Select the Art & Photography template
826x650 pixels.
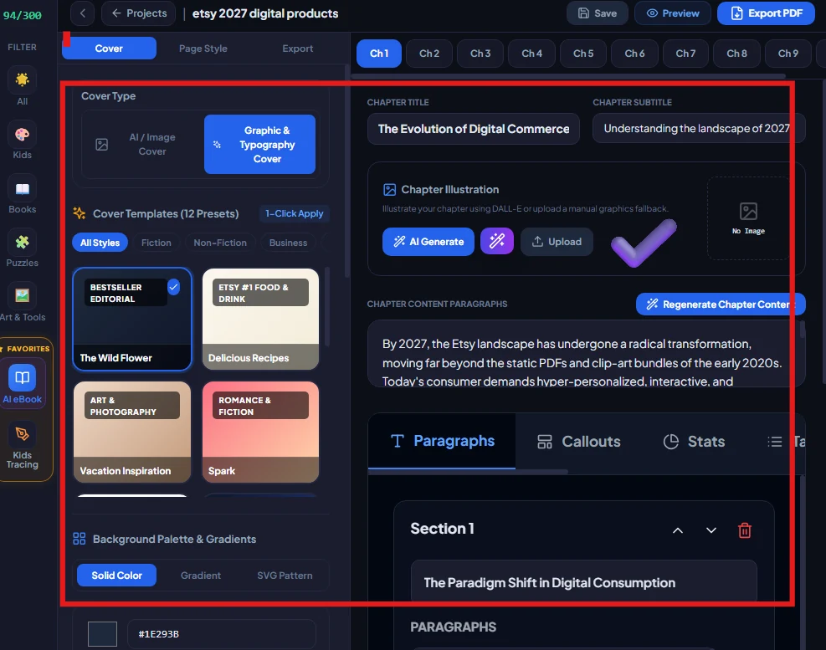[132, 432]
